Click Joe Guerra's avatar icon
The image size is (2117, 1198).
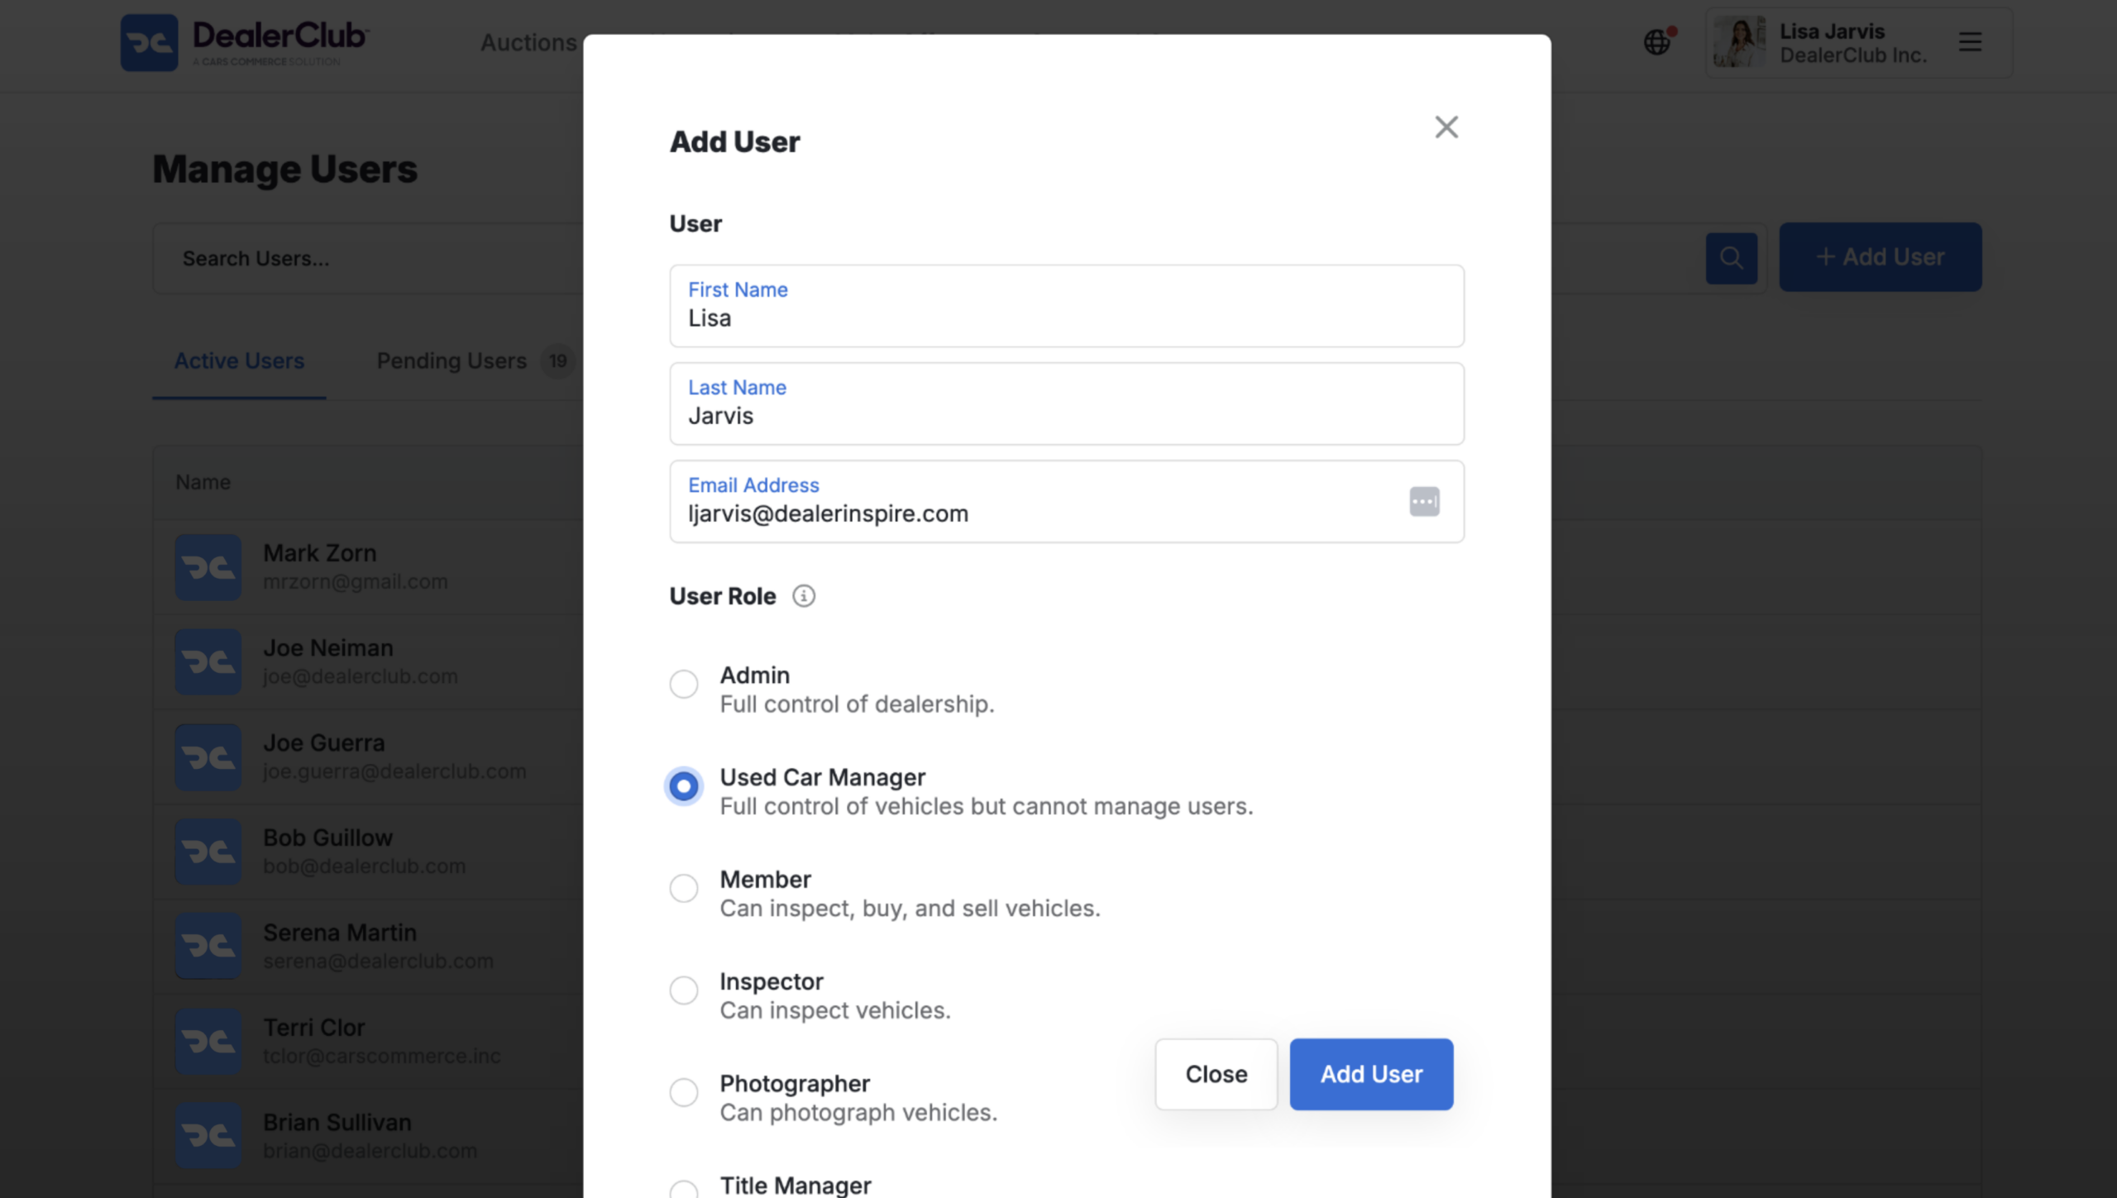[x=208, y=757]
